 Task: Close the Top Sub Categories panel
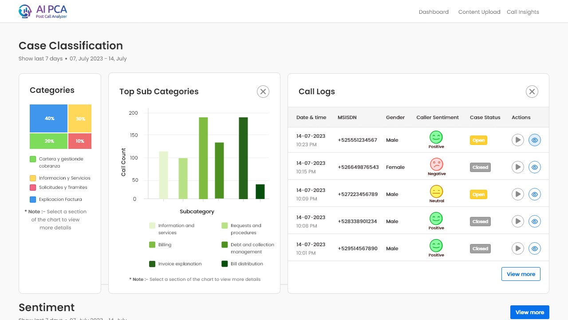pyautogui.click(x=263, y=92)
